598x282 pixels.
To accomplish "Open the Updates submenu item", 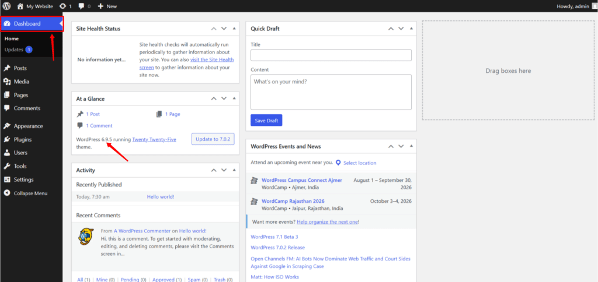I will (18, 50).
